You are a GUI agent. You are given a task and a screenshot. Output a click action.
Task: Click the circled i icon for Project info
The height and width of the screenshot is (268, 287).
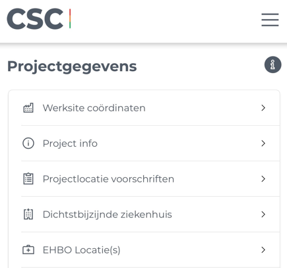tap(28, 144)
